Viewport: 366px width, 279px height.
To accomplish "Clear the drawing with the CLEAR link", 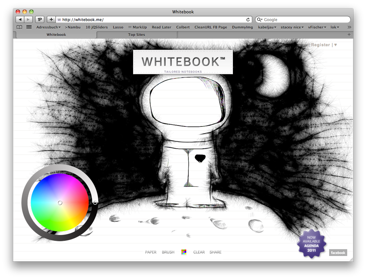I will (199, 252).
